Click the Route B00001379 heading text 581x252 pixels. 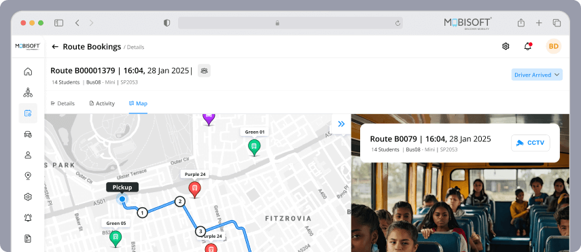[x=83, y=71]
